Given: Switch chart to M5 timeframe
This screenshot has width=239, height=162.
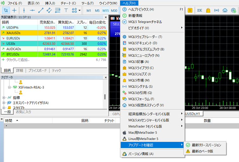Looking at the screenshot, I should click(x=97, y=10).
